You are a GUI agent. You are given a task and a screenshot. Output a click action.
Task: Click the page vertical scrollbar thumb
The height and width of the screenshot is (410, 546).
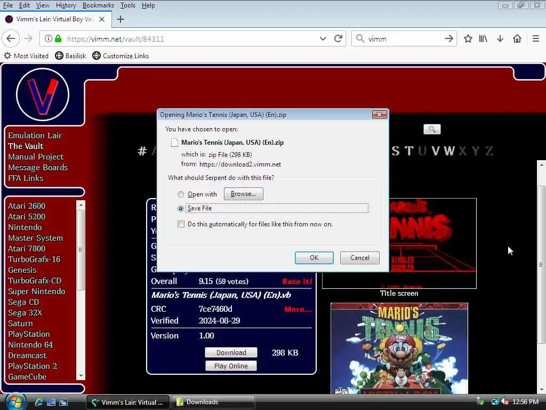pos(541,265)
